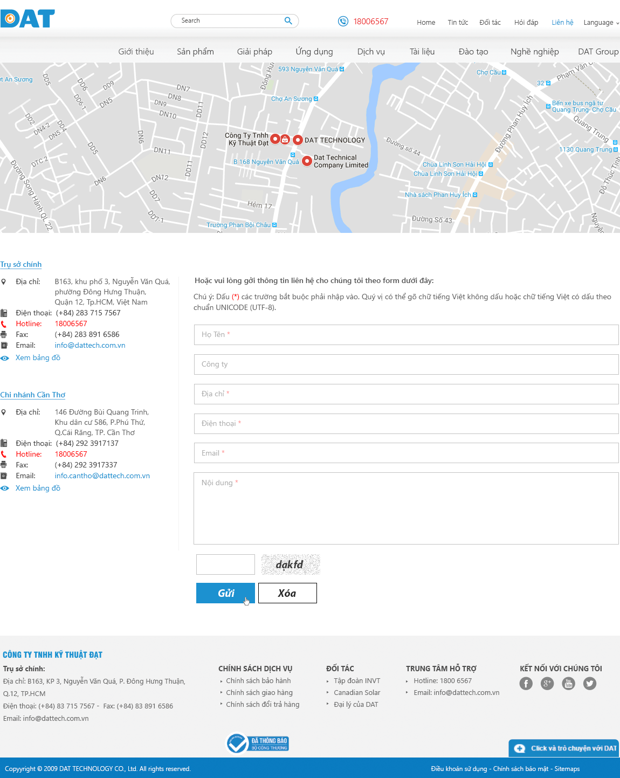Image resolution: width=620 pixels, height=778 pixels.
Task: Open Tin tức in top navigation
Action: [x=458, y=23]
